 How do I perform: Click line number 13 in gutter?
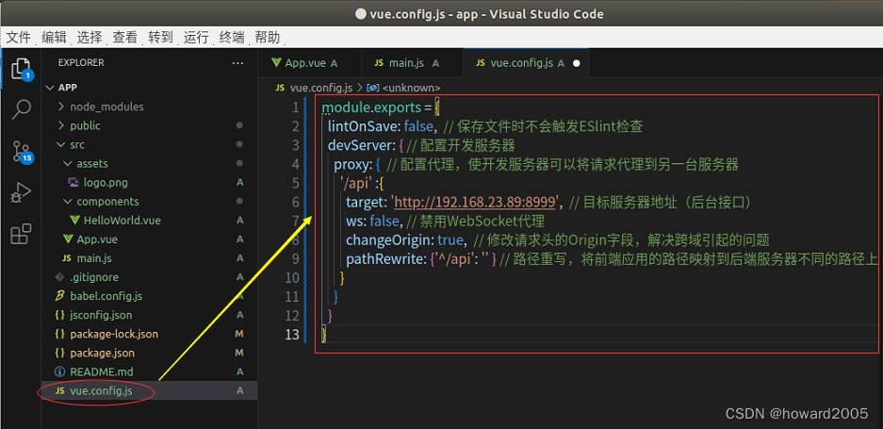[x=293, y=335]
